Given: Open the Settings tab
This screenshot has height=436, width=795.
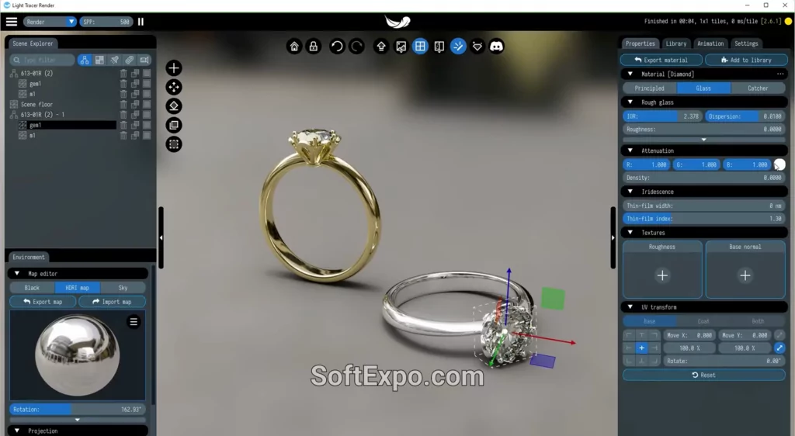Looking at the screenshot, I should [746, 43].
